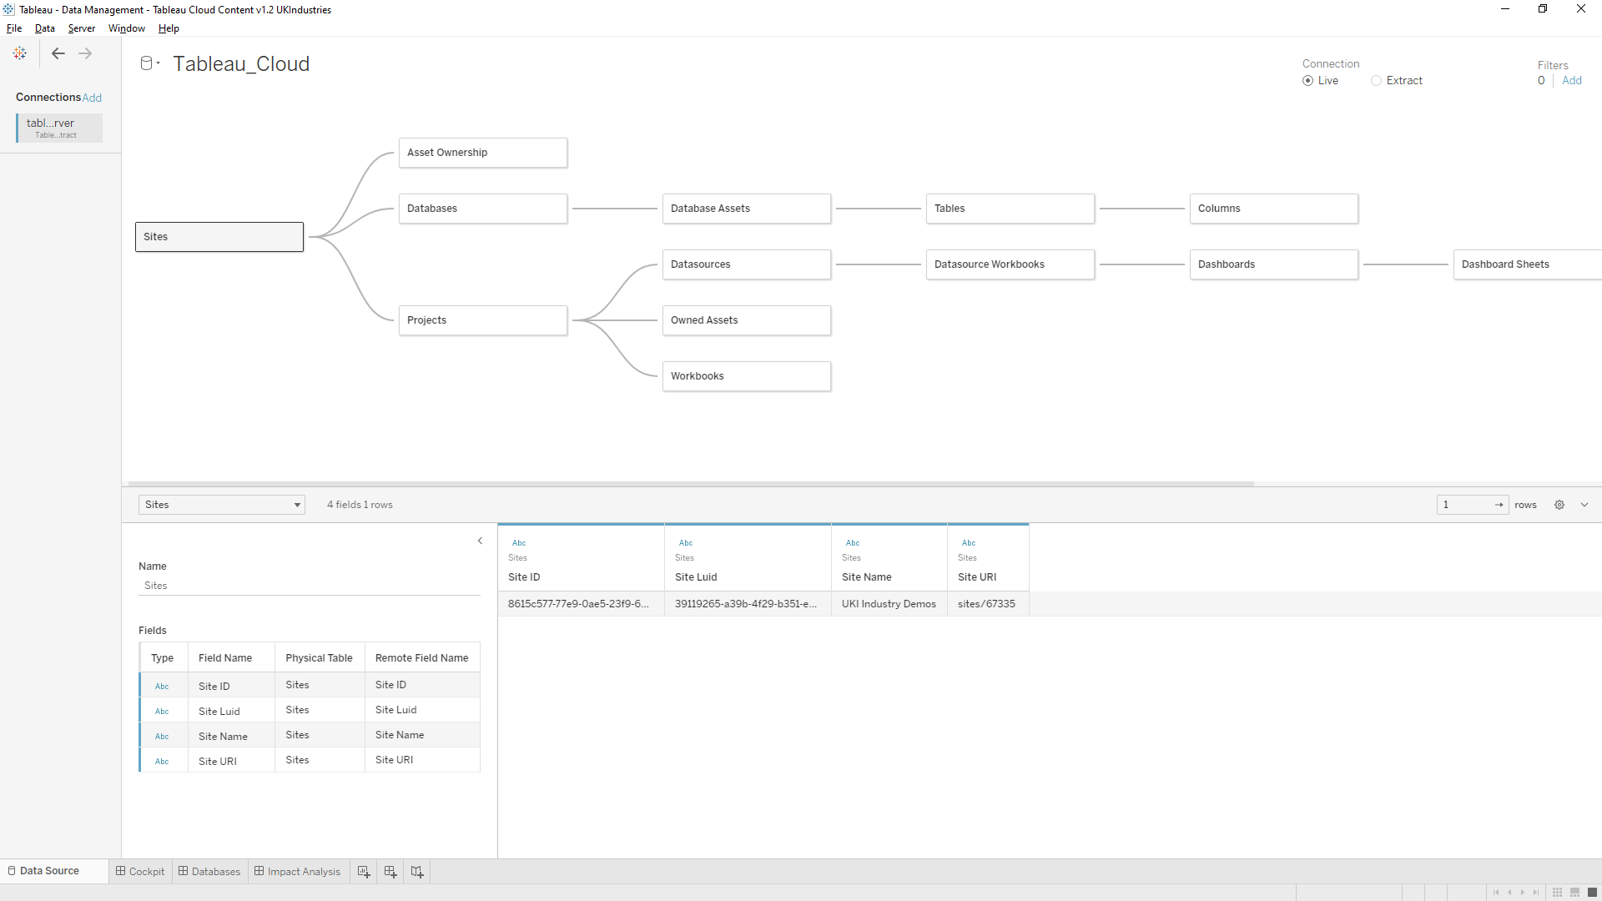Viewport: 1602px width, 901px height.
Task: Add a new filter via Add link
Action: click(x=1573, y=80)
